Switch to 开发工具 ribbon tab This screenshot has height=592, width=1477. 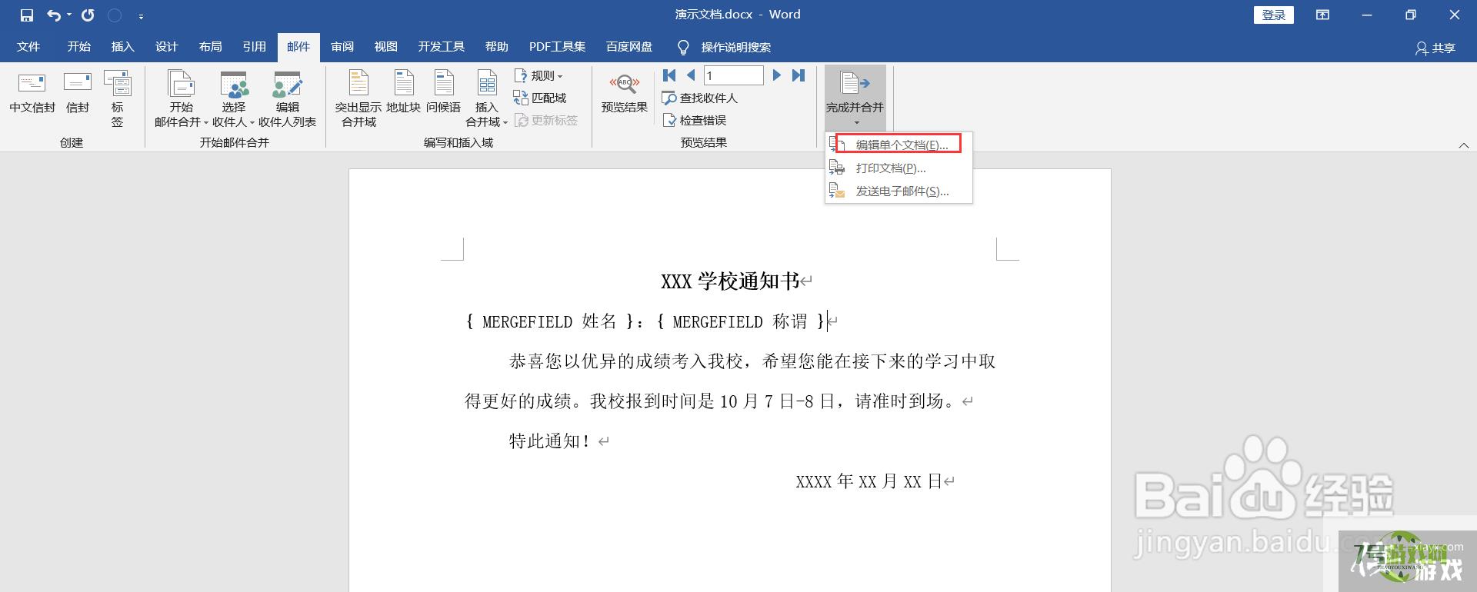441,47
